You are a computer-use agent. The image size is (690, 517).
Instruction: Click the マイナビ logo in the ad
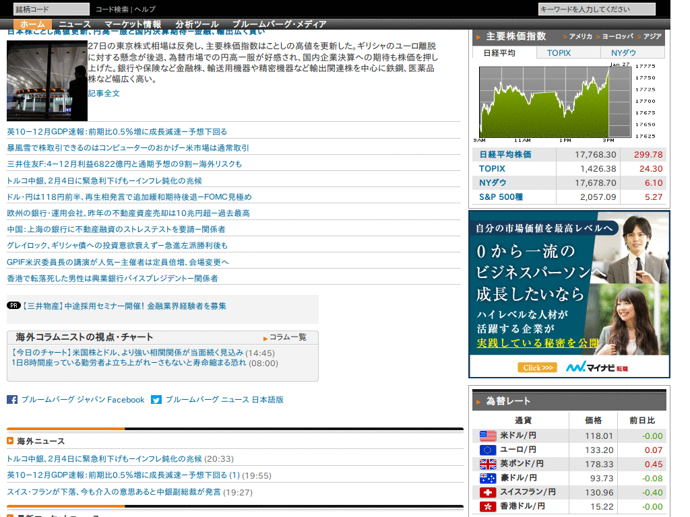pyautogui.click(x=597, y=367)
